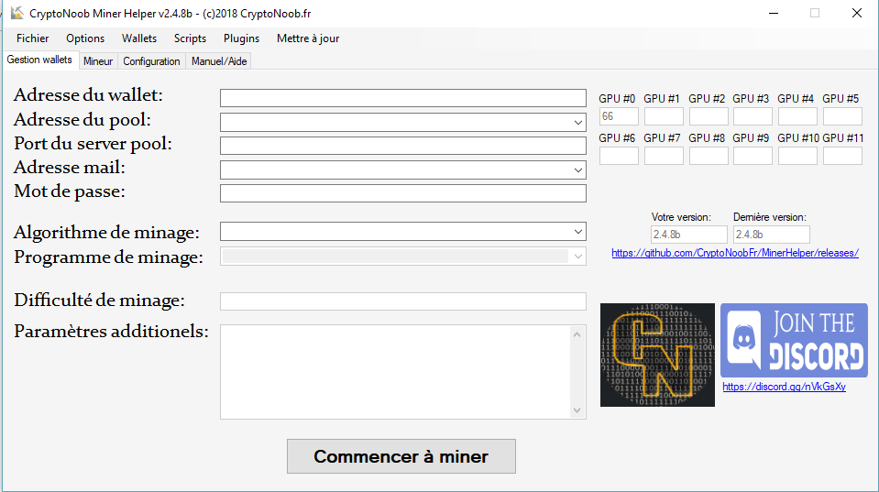Screen dimensions: 879x492
Task: Minimize the CryptoNoob Miner Helper window
Action: pos(774,13)
